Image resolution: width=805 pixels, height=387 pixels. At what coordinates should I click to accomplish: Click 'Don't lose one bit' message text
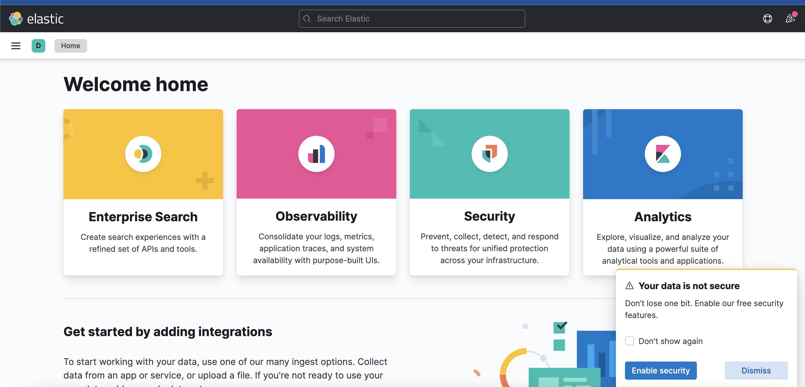704,309
